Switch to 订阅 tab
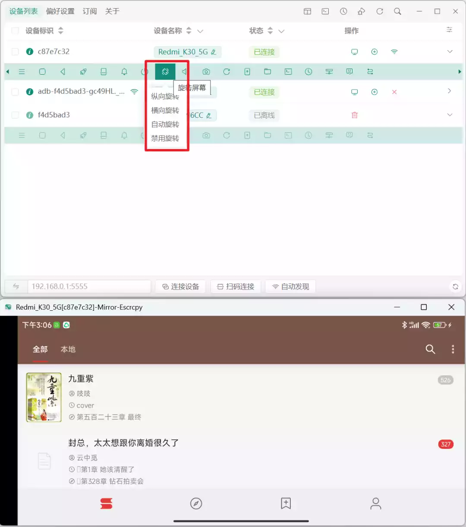 click(x=90, y=11)
